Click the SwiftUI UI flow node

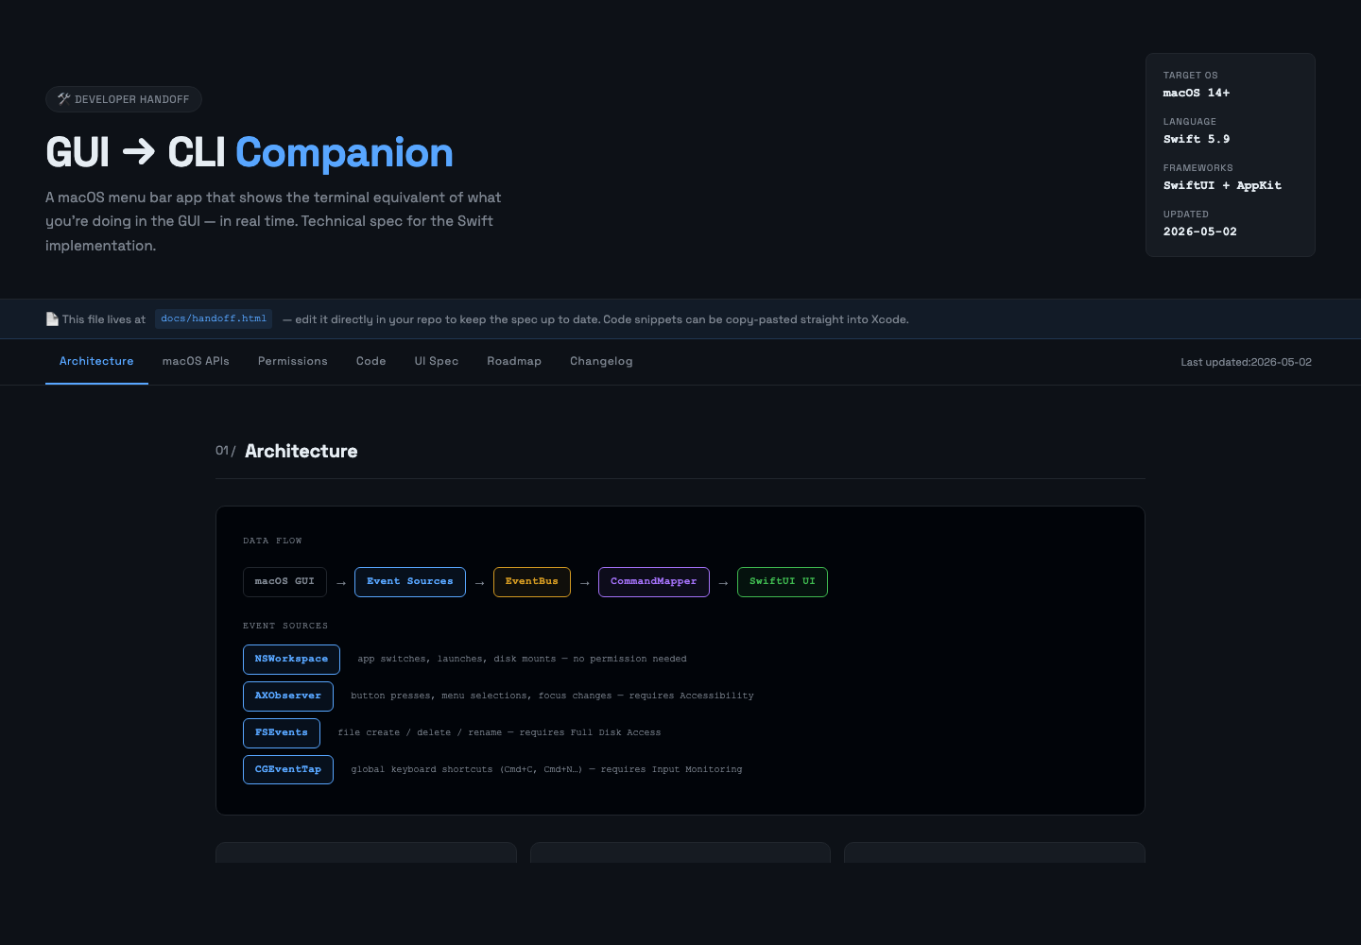click(783, 581)
